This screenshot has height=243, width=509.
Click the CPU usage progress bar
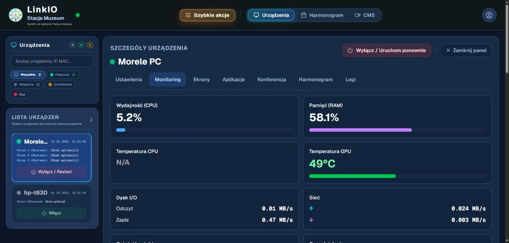(205, 130)
